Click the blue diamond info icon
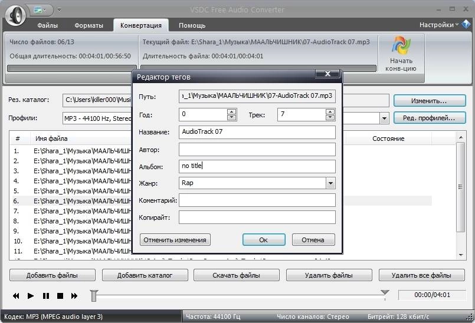 466,25
